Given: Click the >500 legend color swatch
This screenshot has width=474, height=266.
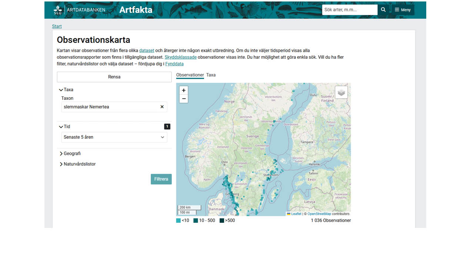Looking at the screenshot, I should pos(222,221).
